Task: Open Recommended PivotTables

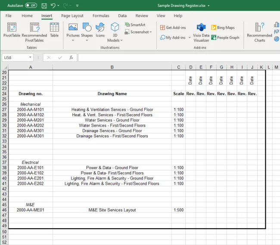Action: click(x=34, y=31)
